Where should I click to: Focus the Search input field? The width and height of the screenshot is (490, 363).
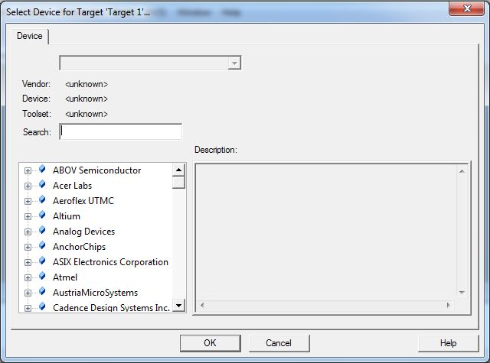[121, 131]
